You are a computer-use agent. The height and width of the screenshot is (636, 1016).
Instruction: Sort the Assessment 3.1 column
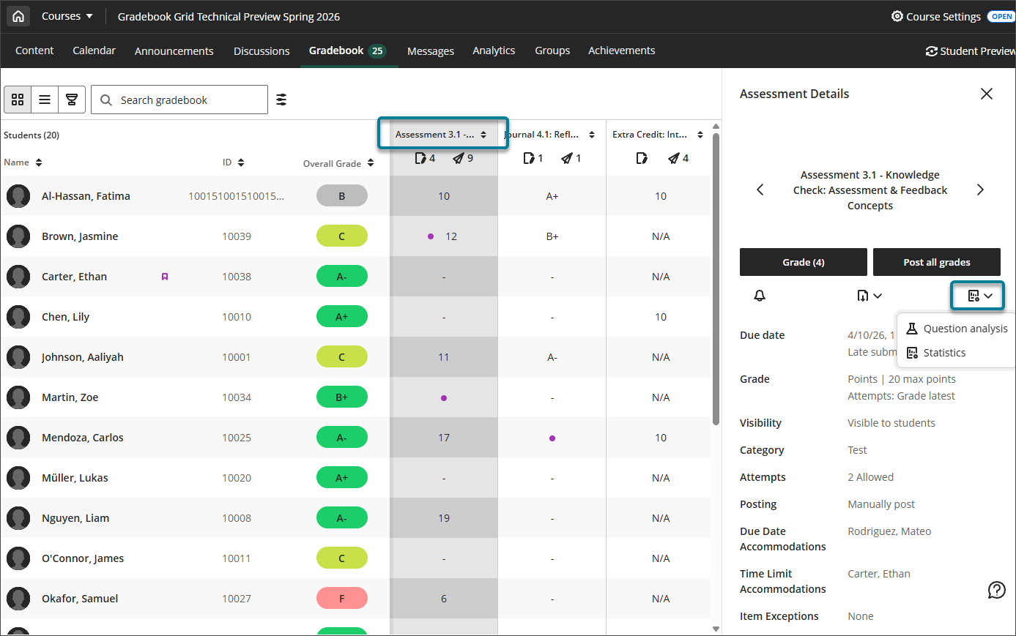(x=483, y=135)
